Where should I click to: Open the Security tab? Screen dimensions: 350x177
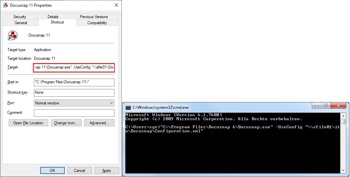(x=20, y=17)
